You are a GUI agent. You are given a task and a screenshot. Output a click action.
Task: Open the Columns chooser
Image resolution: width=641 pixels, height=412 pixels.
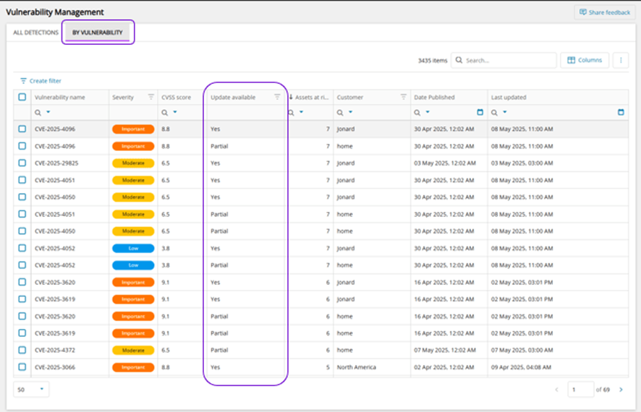pos(585,60)
